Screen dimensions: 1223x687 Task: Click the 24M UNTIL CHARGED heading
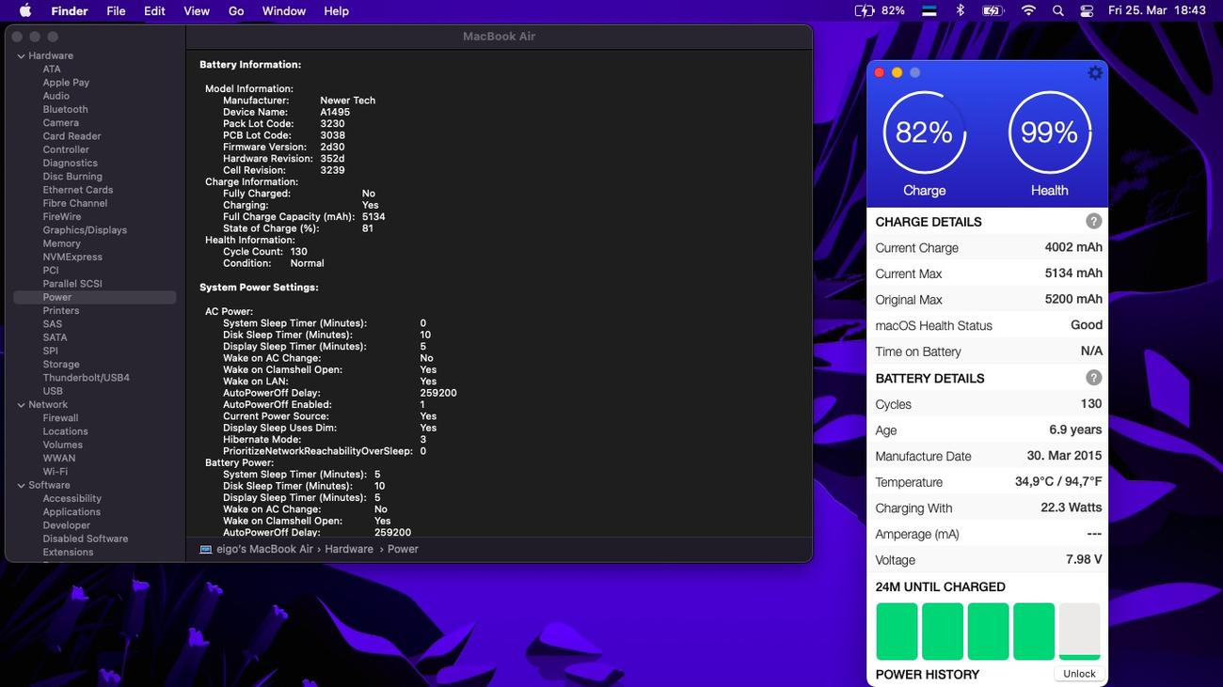click(940, 586)
